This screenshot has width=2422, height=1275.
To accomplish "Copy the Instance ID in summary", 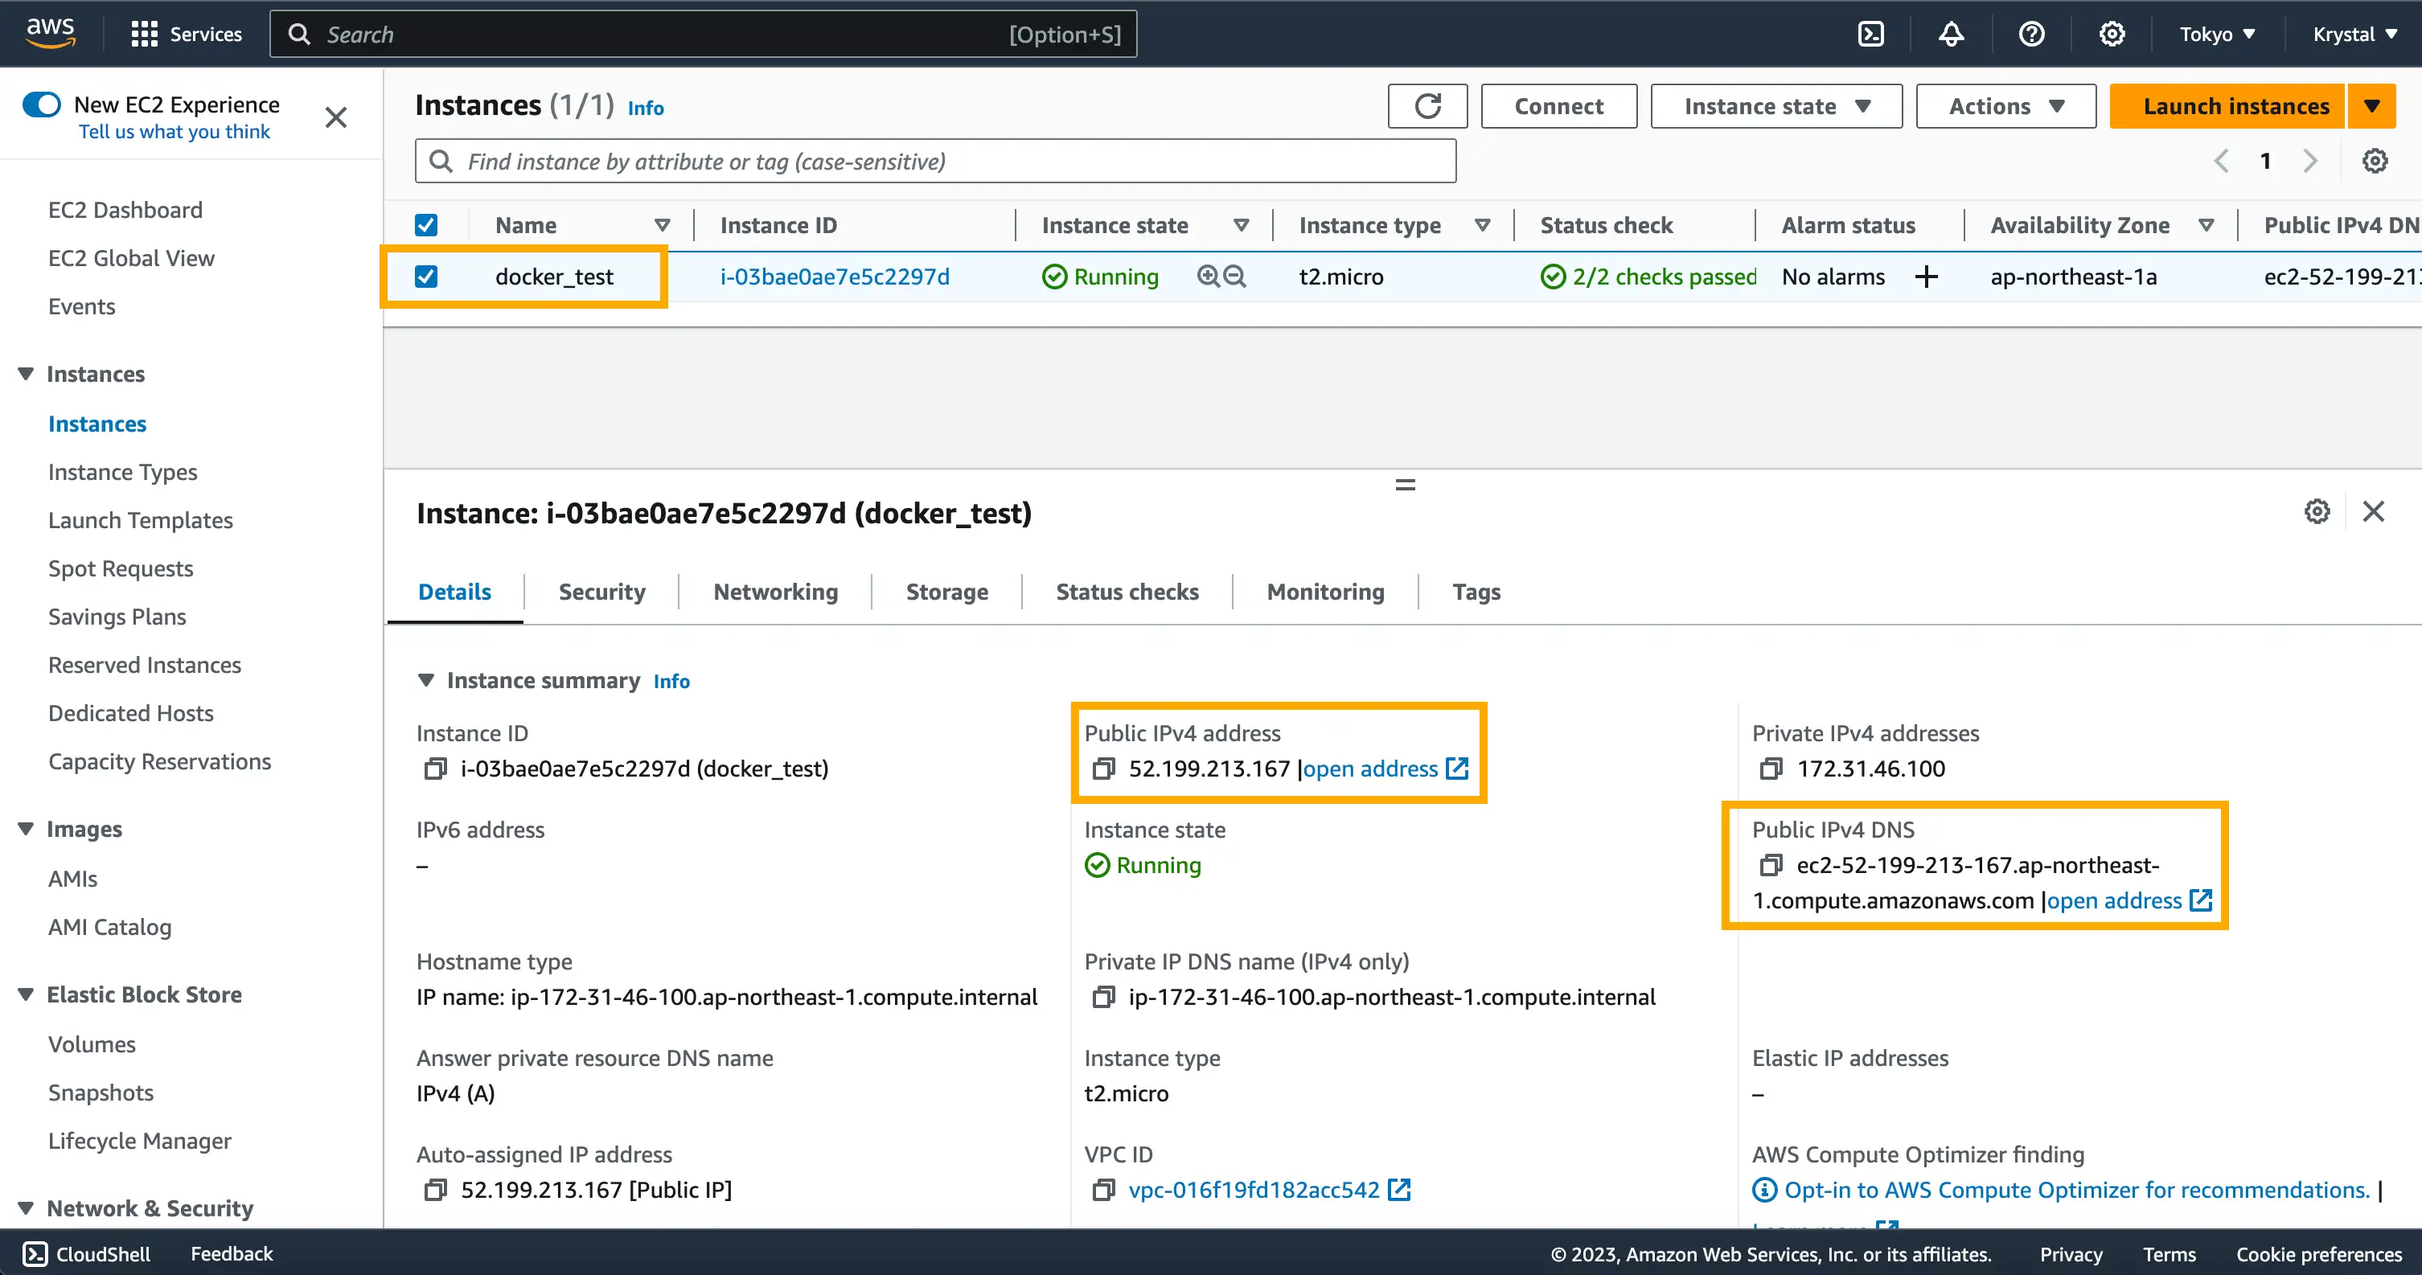I will 434,769.
